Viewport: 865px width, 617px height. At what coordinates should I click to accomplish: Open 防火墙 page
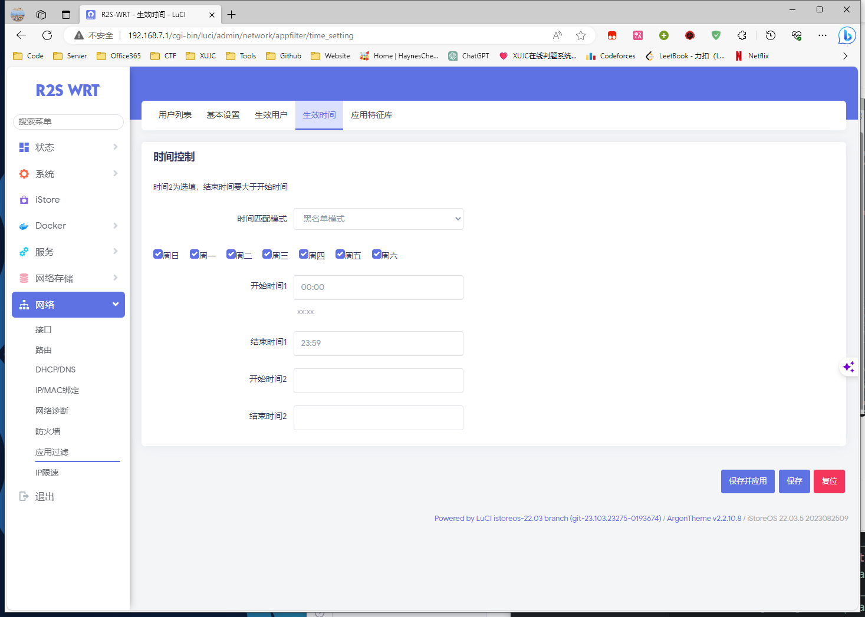pos(48,431)
